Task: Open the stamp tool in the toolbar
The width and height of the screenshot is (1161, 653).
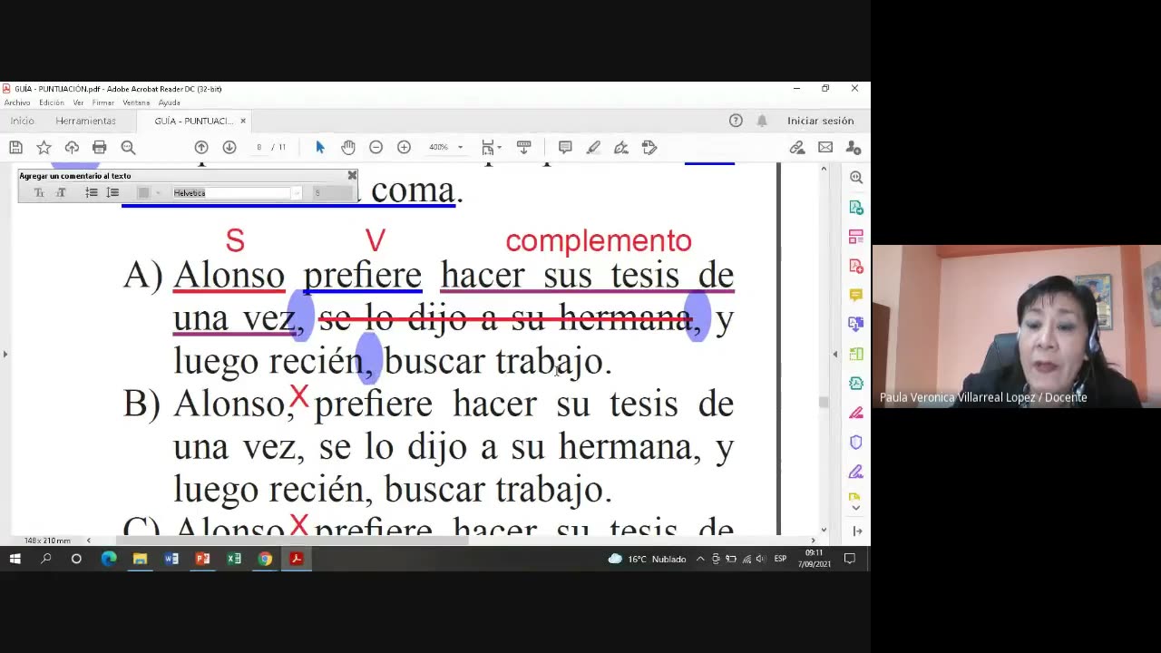Action: [x=649, y=147]
